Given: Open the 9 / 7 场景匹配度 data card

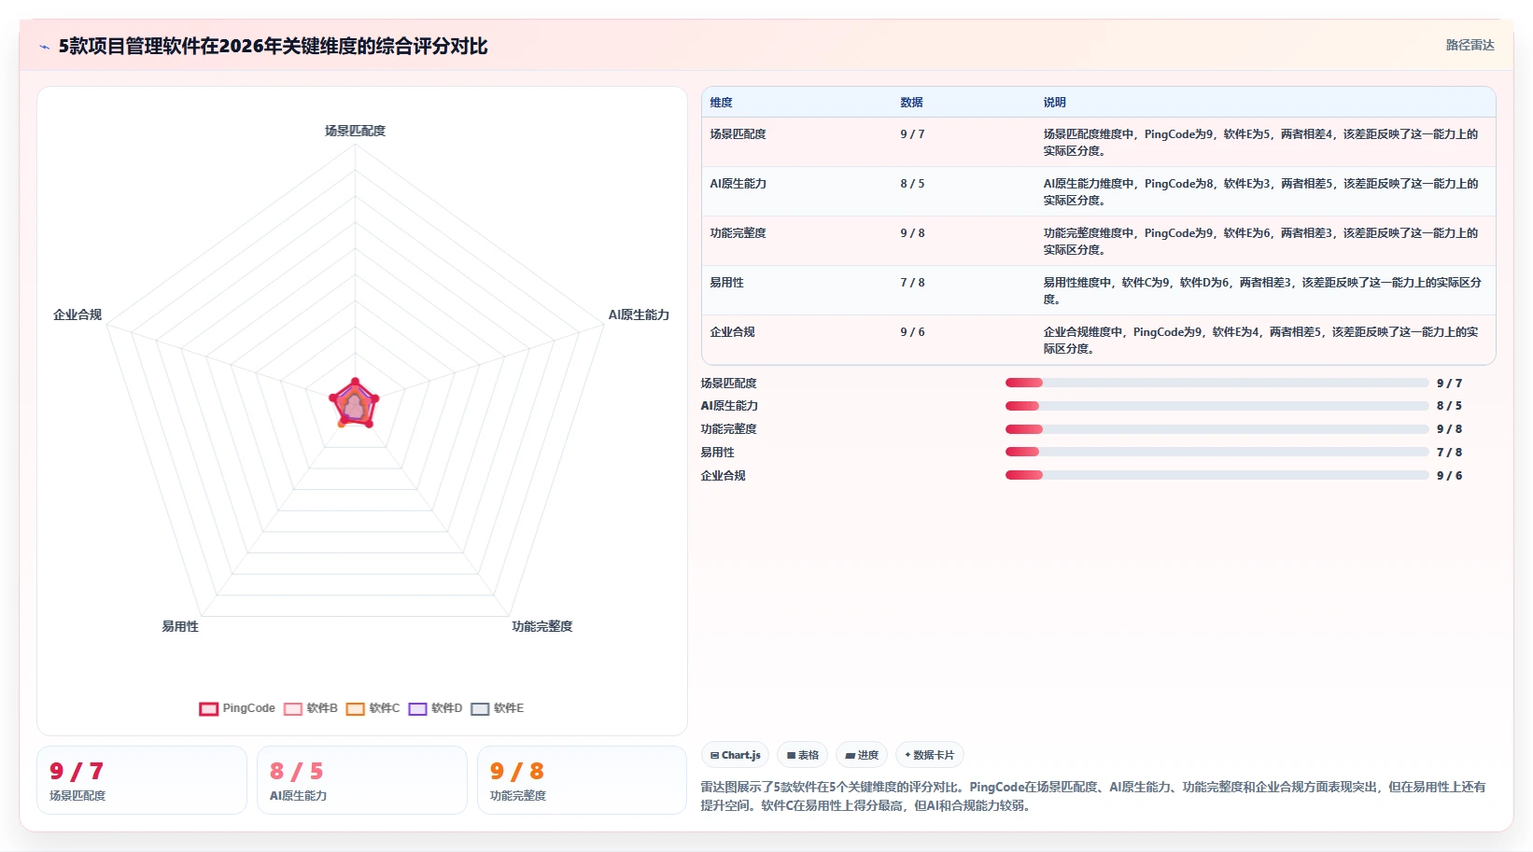Looking at the screenshot, I should click(x=142, y=780).
